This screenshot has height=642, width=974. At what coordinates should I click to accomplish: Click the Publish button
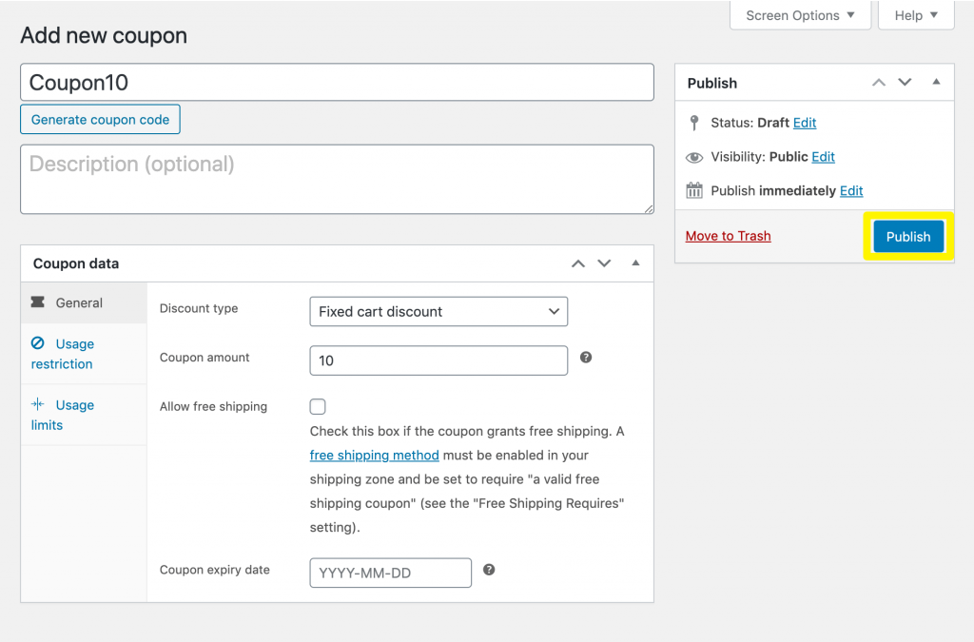pos(908,237)
